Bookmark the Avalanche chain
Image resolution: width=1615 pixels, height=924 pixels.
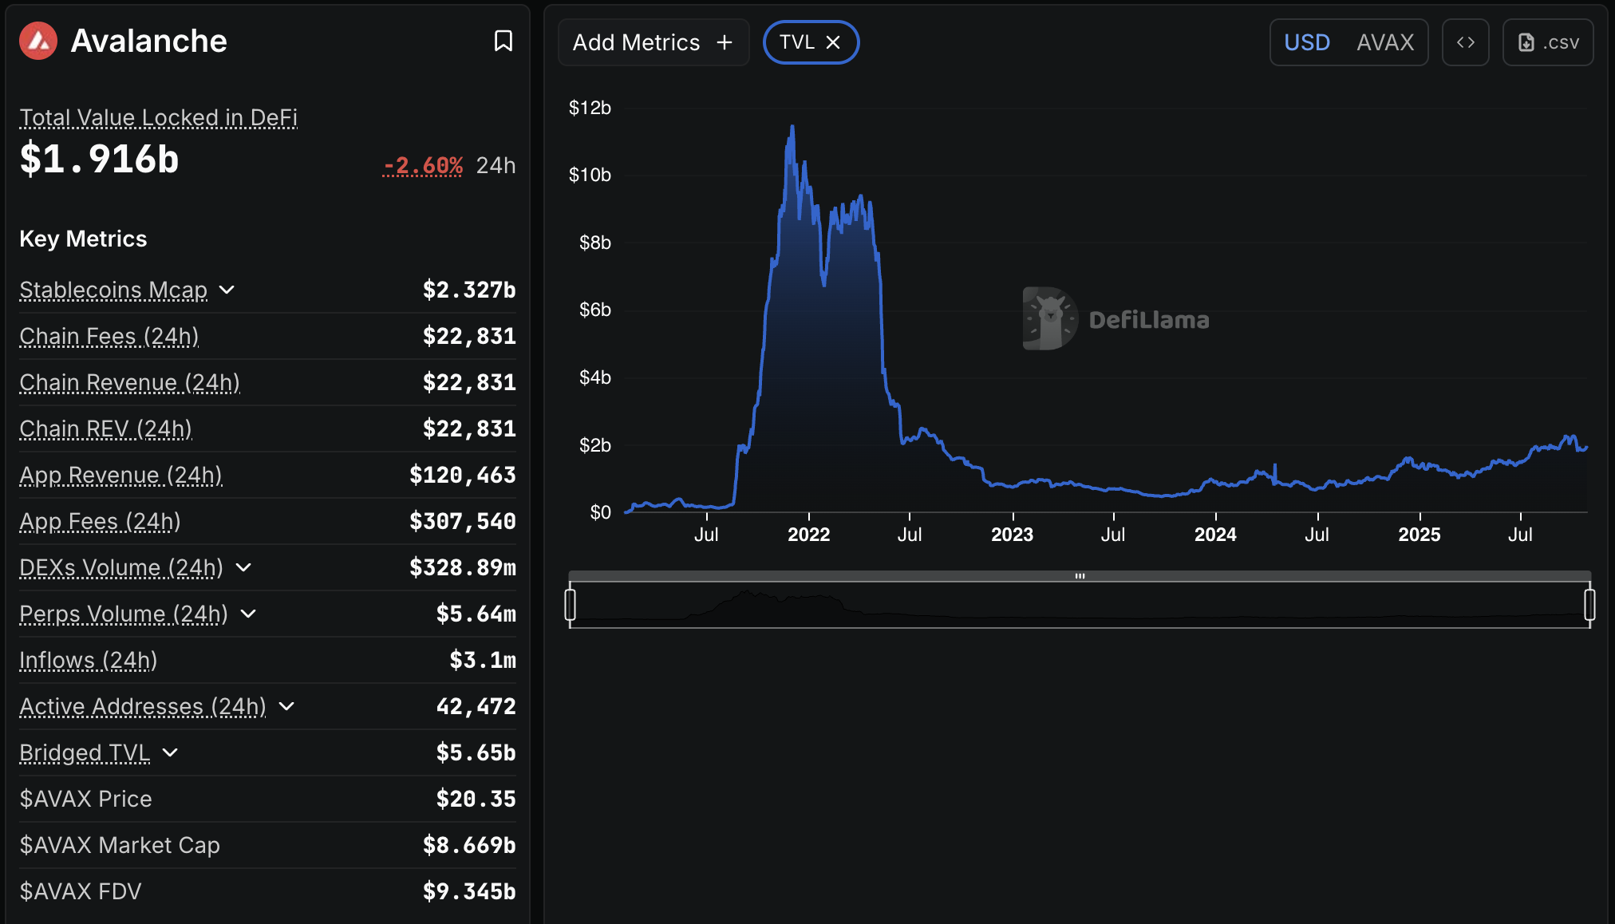[503, 41]
